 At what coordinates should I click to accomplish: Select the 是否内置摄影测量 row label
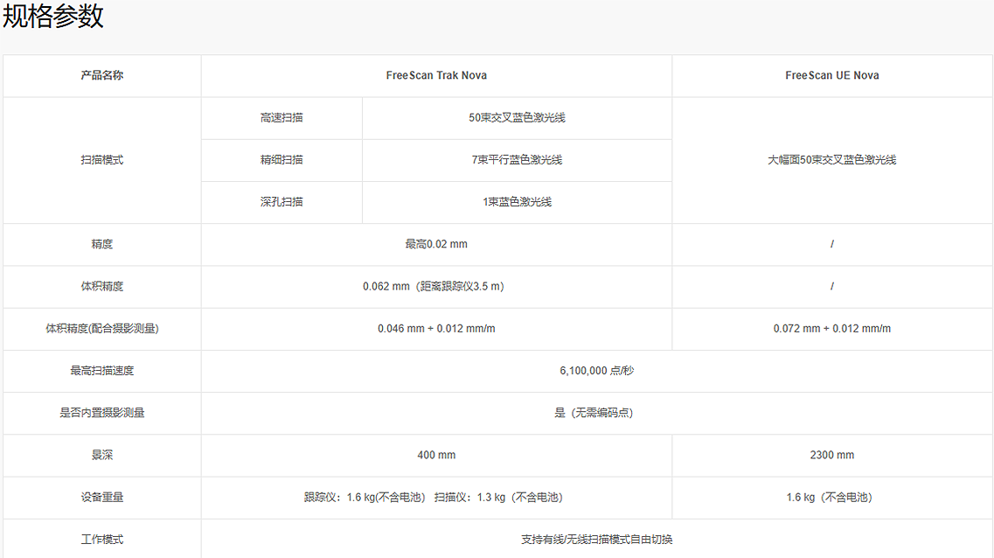pyautogui.click(x=102, y=413)
